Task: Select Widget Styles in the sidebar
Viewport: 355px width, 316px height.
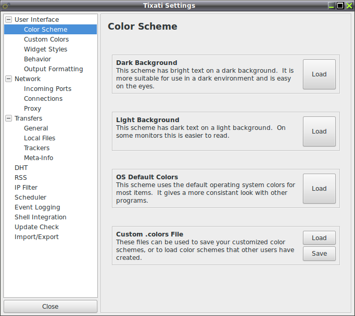Action: pyautogui.click(x=45, y=49)
